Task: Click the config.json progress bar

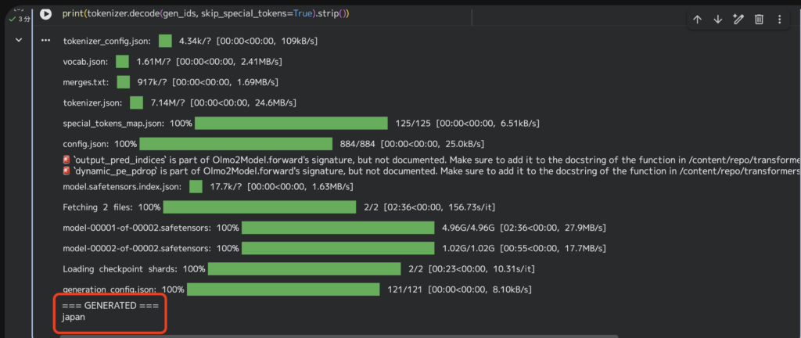Action: (236, 144)
